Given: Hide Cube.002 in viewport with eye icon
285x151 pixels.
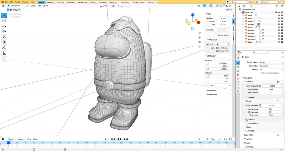Looking at the screenshot, I should pyautogui.click(x=279, y=33).
